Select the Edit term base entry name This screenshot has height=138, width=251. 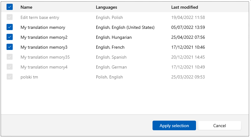pos(40,17)
